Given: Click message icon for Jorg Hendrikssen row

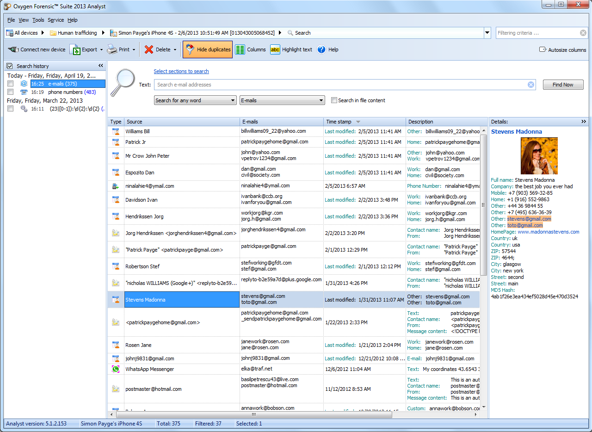Looking at the screenshot, I should pos(116,233).
